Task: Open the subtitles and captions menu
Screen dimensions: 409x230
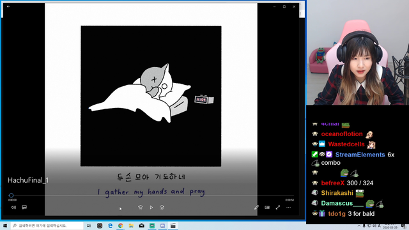Action: tap(24, 207)
